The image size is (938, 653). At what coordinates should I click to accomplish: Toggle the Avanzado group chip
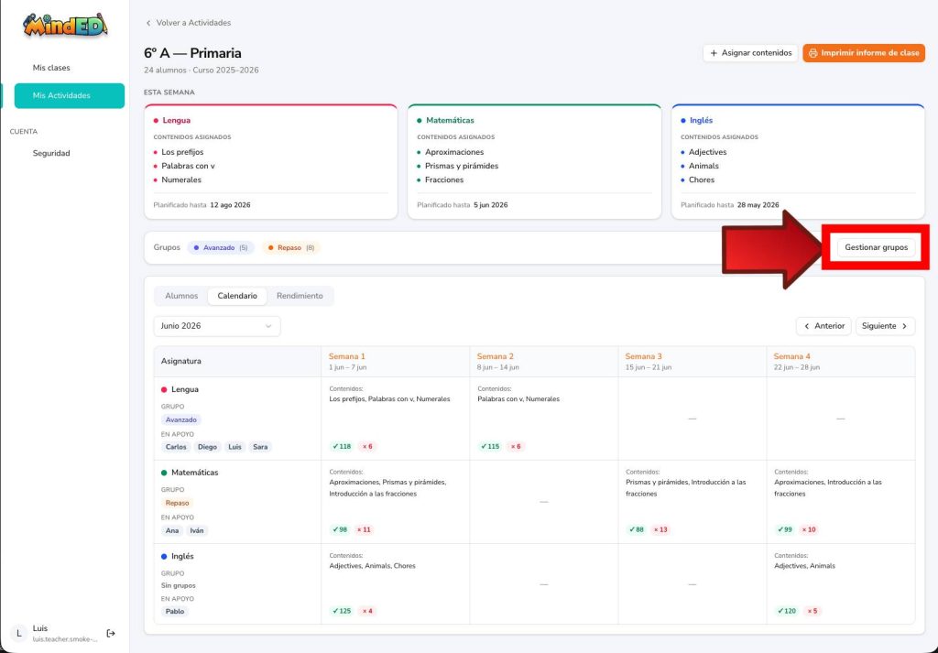point(221,247)
